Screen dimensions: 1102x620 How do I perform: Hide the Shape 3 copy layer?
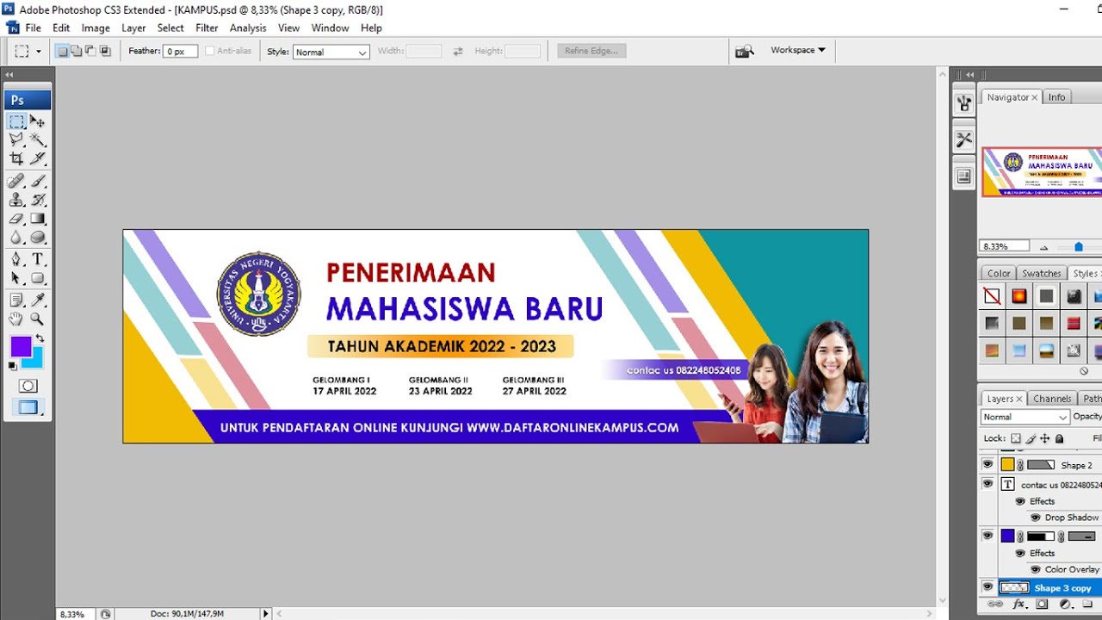pyautogui.click(x=987, y=587)
